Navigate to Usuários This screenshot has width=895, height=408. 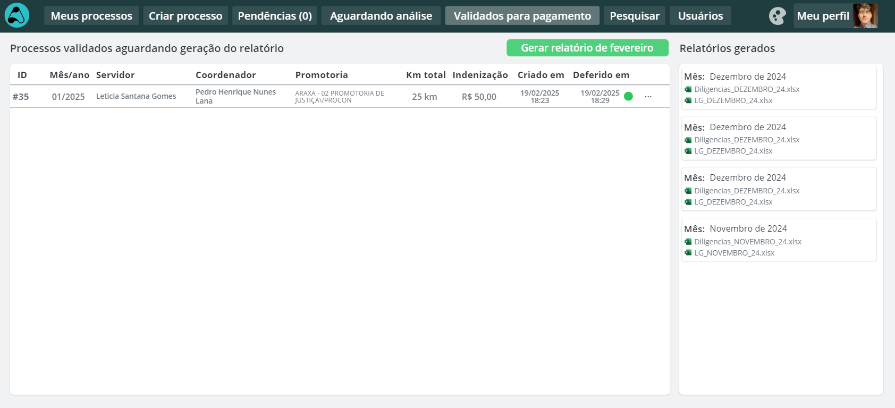(x=700, y=16)
